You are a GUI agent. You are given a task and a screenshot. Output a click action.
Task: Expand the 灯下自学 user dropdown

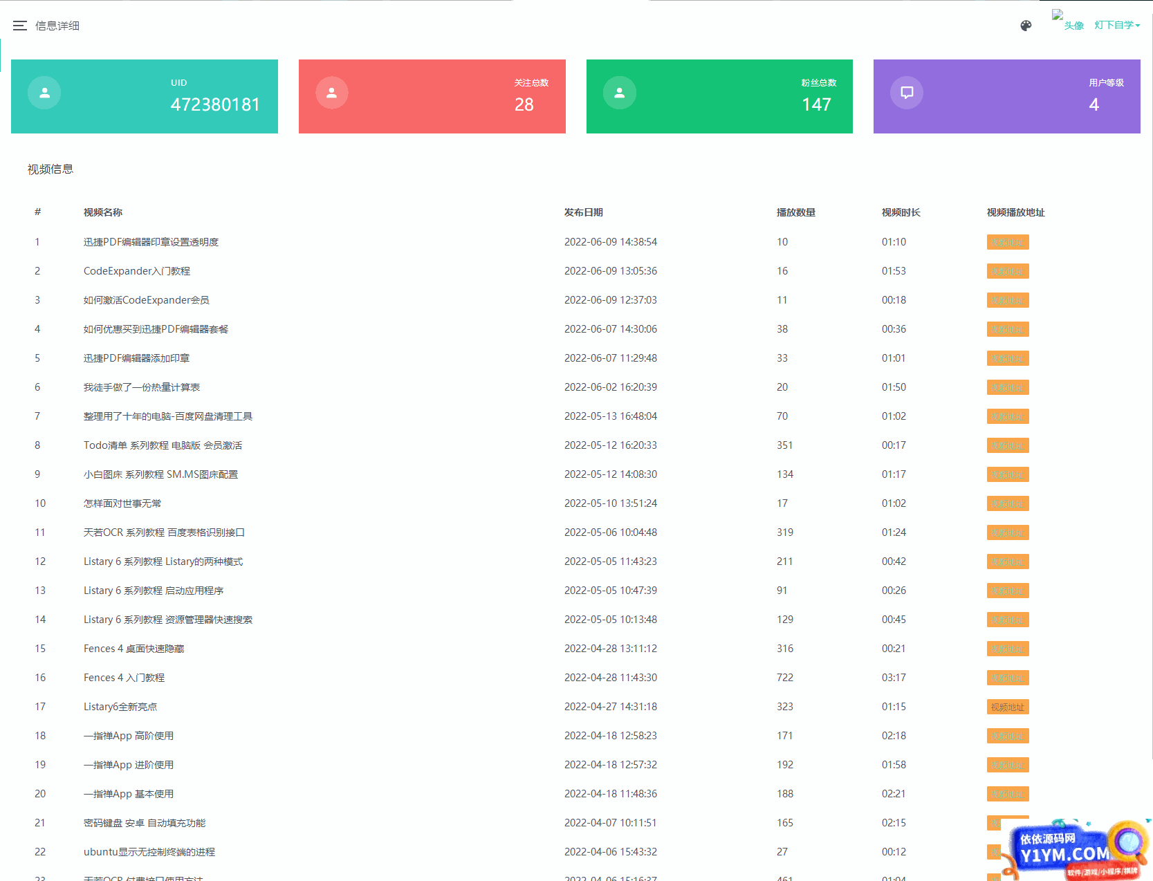(1117, 25)
